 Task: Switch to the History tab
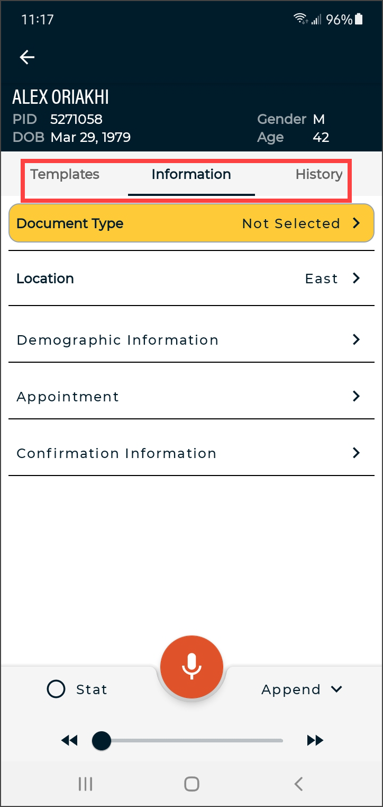(318, 174)
